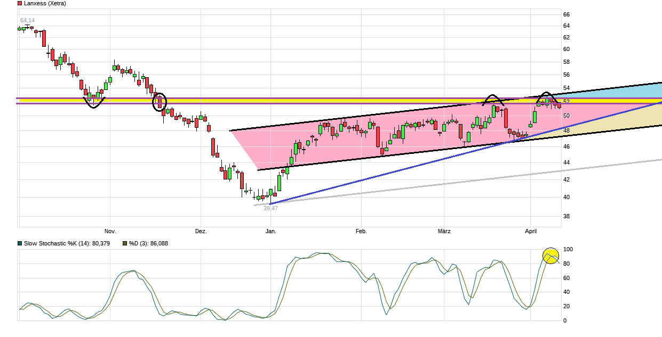Click the black arc annotation above the April candles
This screenshot has width=662, height=337.
coord(546,96)
